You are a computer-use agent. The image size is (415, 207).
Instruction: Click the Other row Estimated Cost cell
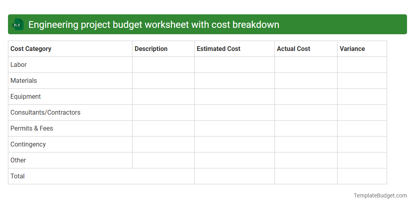point(235,160)
